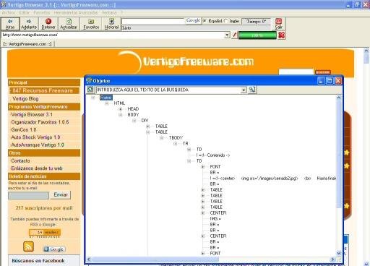Open the Auto Shock Vertigo 1.0 link
Image resolution: width=370 pixels, height=266 pixels.
click(x=35, y=137)
